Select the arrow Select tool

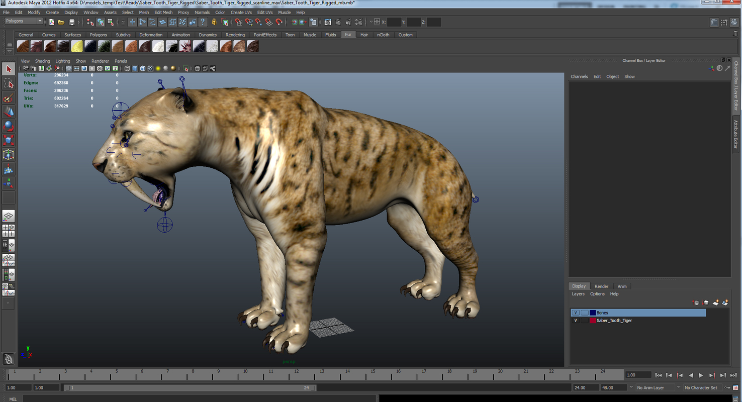click(9, 69)
